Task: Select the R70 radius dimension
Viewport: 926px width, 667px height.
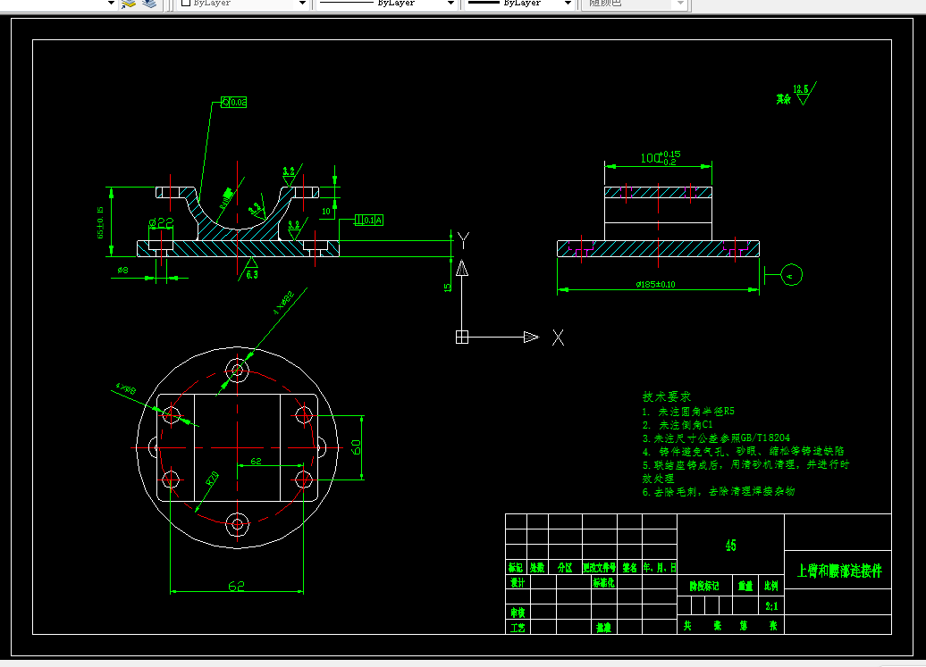Action: coord(212,479)
